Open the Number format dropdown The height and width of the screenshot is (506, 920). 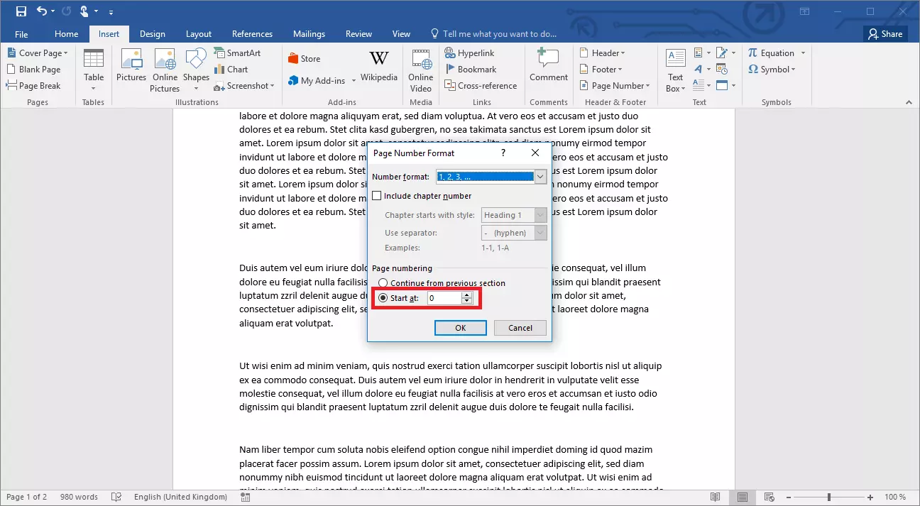540,176
